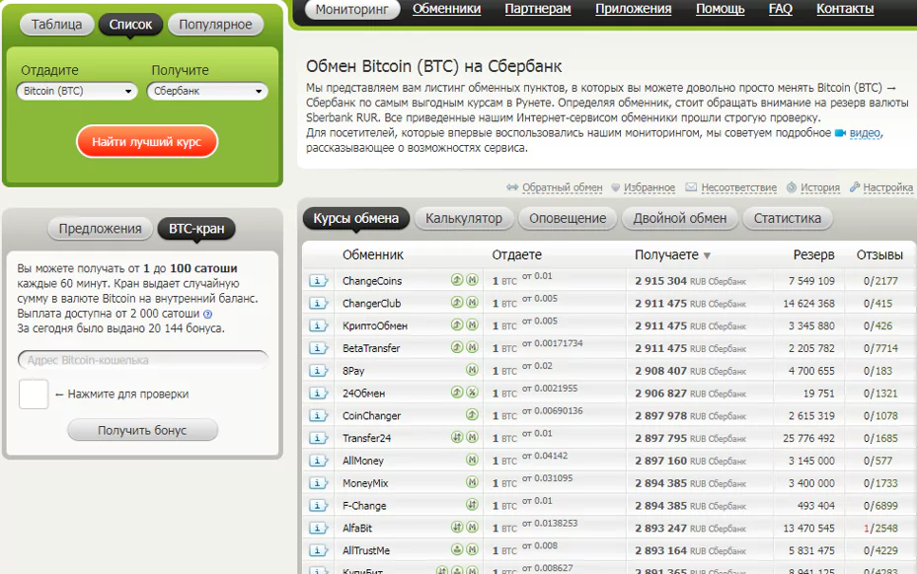Click rate 2 915 304 RUB Сбербанк

[690, 281]
